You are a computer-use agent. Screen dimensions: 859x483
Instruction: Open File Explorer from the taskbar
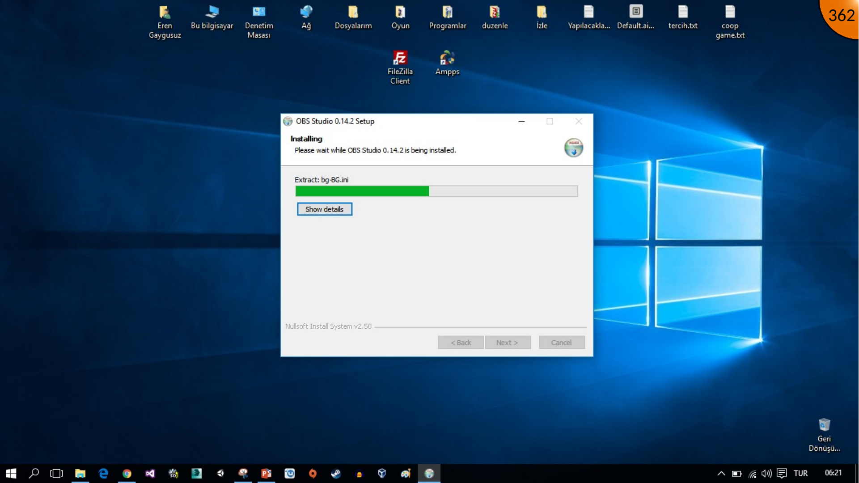(x=80, y=473)
